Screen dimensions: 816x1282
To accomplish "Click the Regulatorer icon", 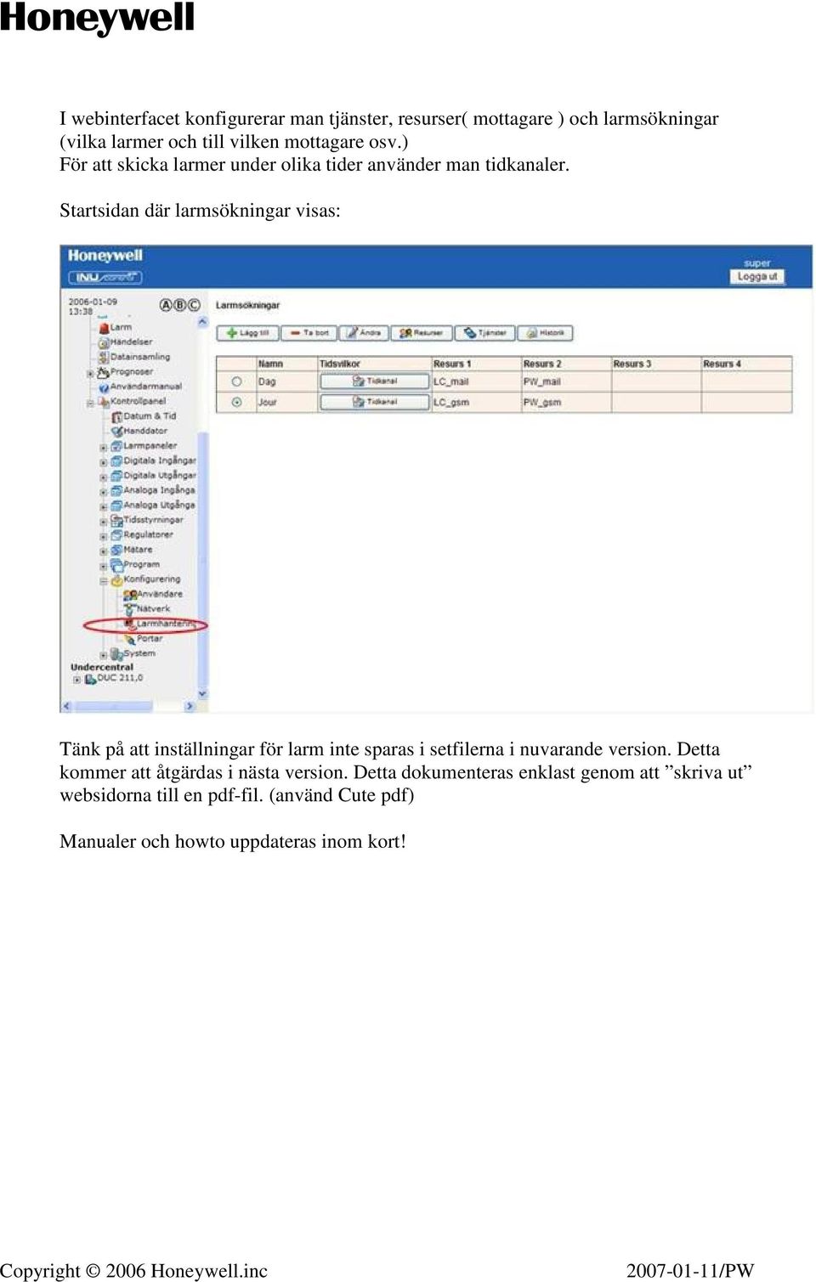I will coord(117,535).
